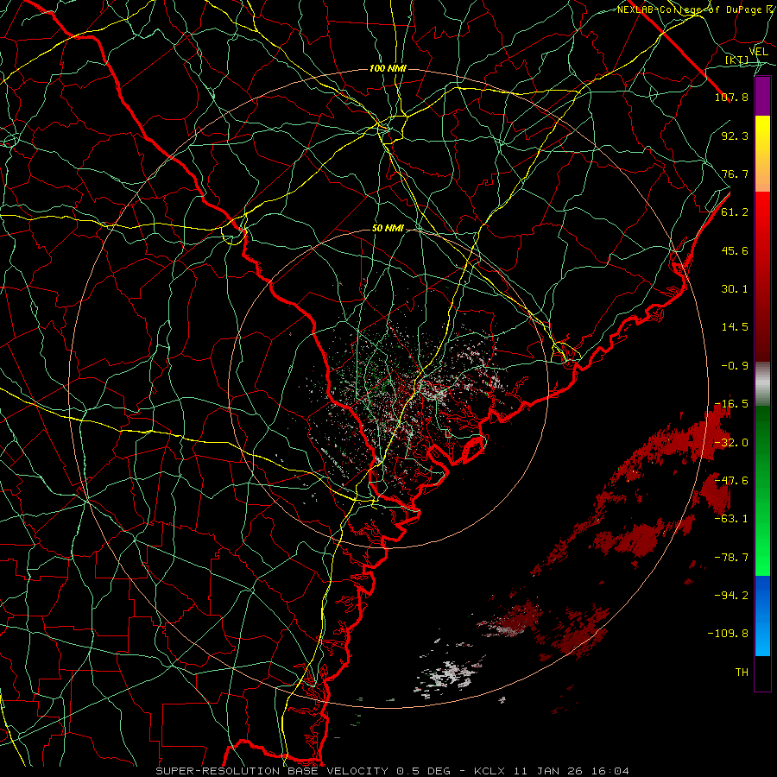Click the 100 NMI range ring label
Viewport: 777px width, 777px height.
click(388, 68)
